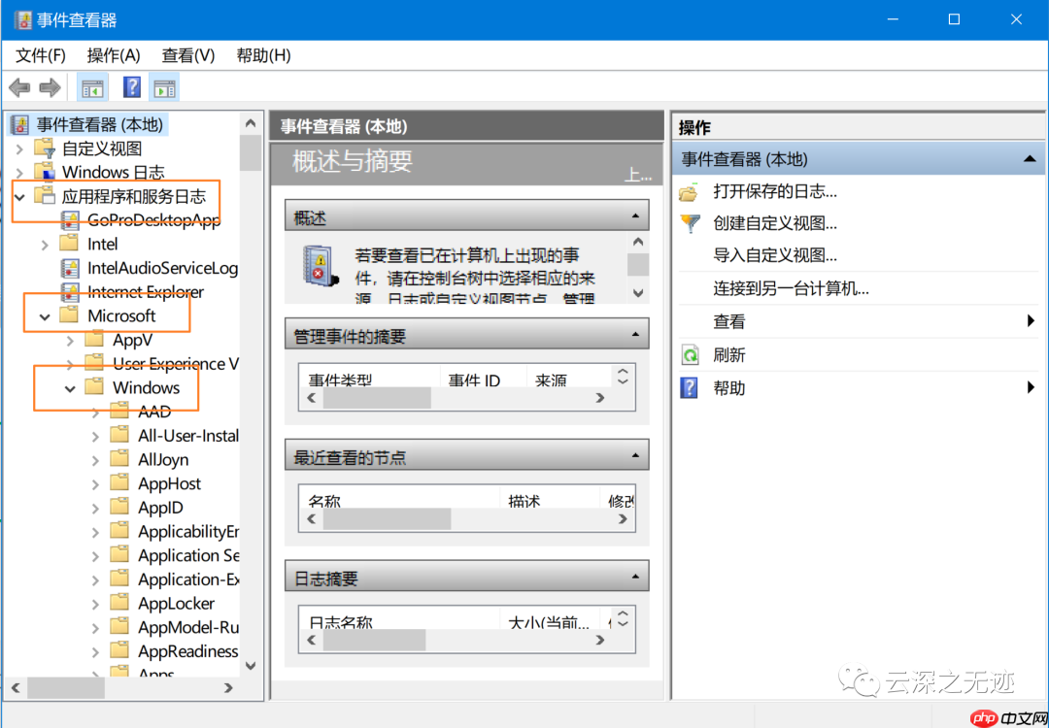Click the Event Viewer title bar icon
This screenshot has height=728, width=1049.
point(21,19)
